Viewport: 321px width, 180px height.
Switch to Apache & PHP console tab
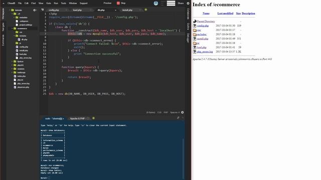[x=77, y=118]
